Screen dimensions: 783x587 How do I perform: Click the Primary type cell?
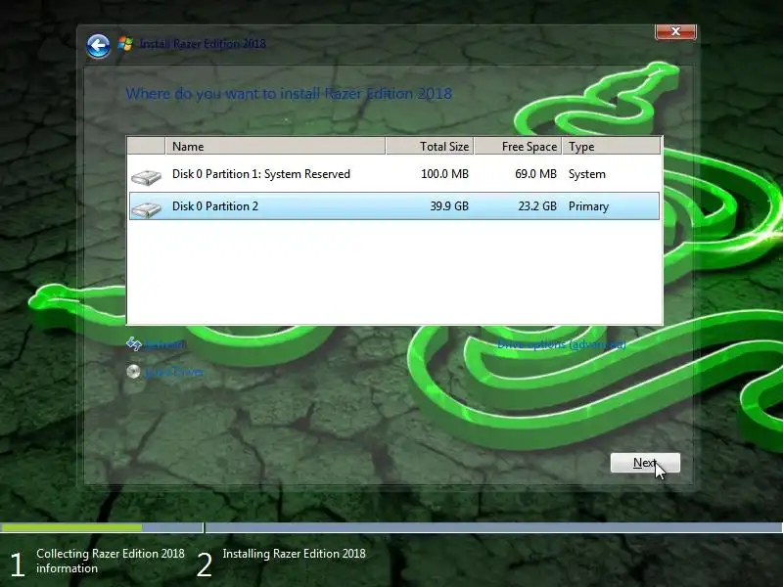coord(588,206)
